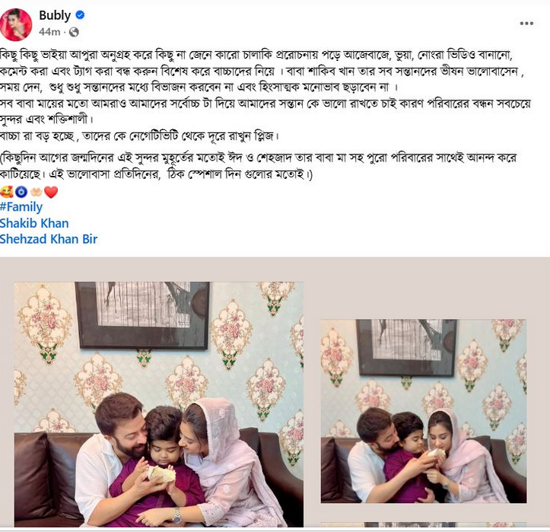The image size is (550, 532).
Task: Click the 44m post timestamp
Action: tap(49, 32)
